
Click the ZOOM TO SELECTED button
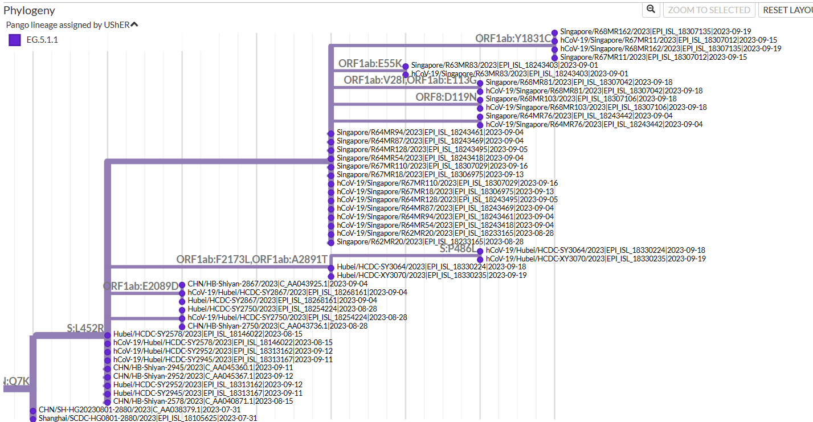coord(709,10)
